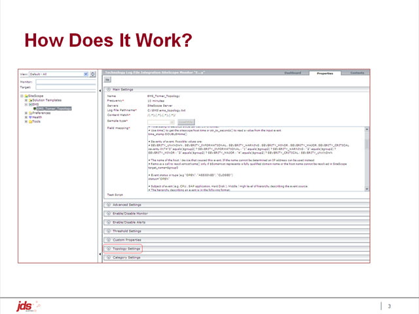Viewport: 419px width, 314px height.
Task: Click into the Target filter field
Action: pos(65,87)
